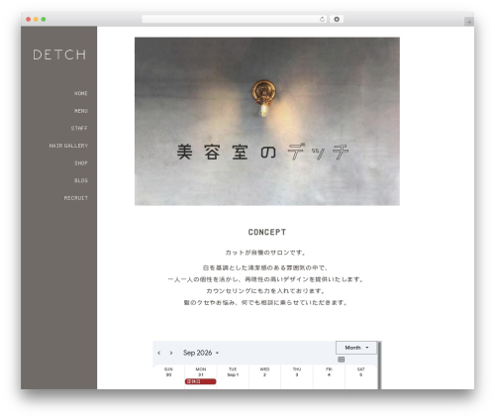Visit the RECRUIT page
Viewport: 495px width, 419px height.
pos(76,198)
